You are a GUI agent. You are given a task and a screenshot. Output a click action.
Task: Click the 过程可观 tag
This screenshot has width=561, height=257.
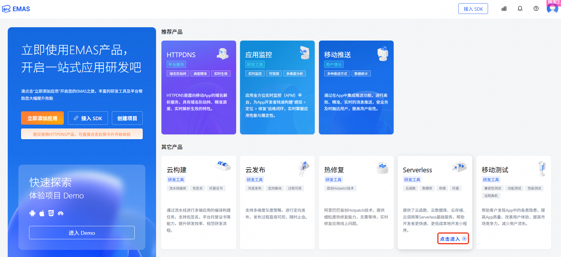295,188
